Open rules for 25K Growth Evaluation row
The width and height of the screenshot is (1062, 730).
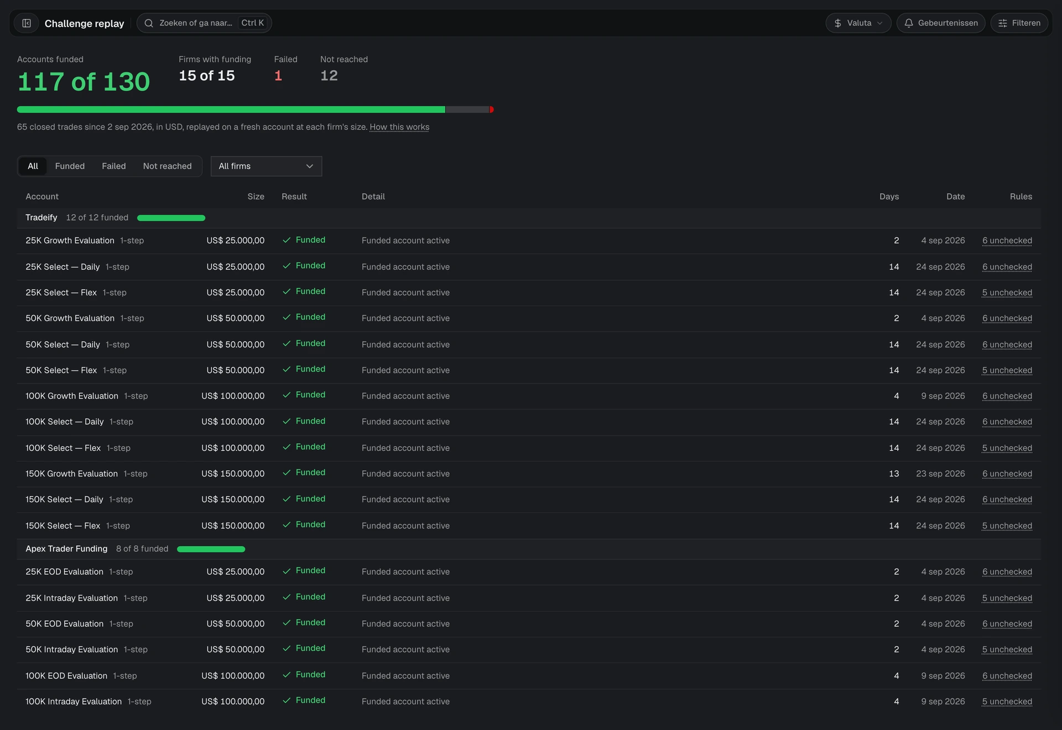click(x=1007, y=241)
